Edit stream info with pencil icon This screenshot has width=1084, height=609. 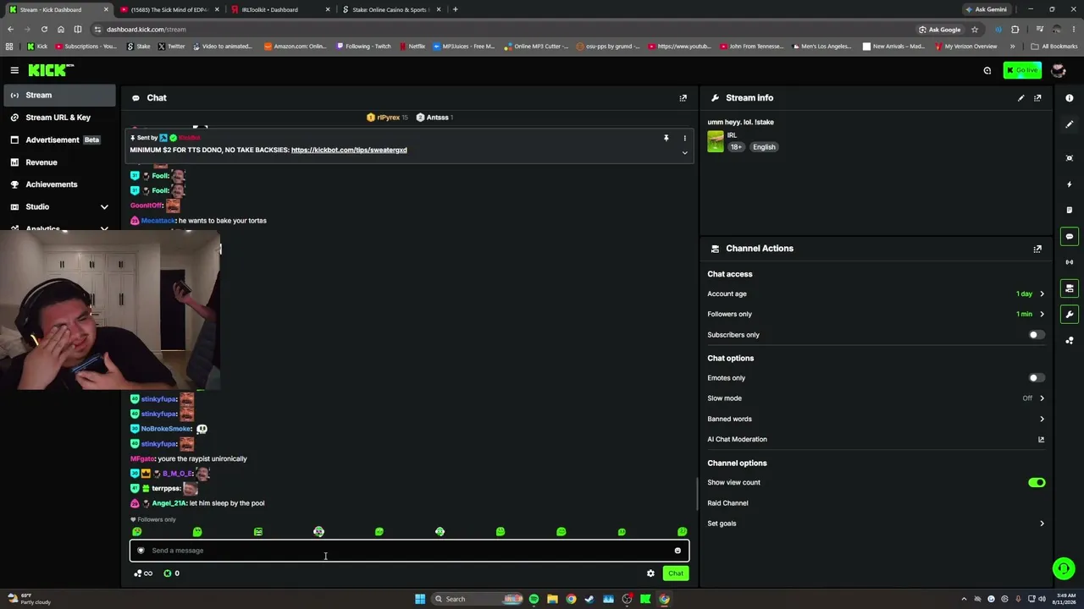(1020, 98)
